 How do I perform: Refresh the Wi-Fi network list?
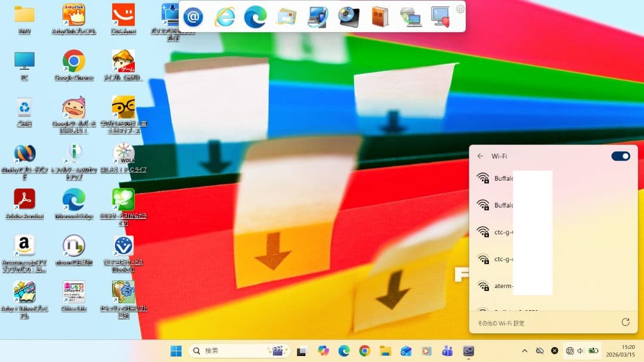(x=625, y=322)
